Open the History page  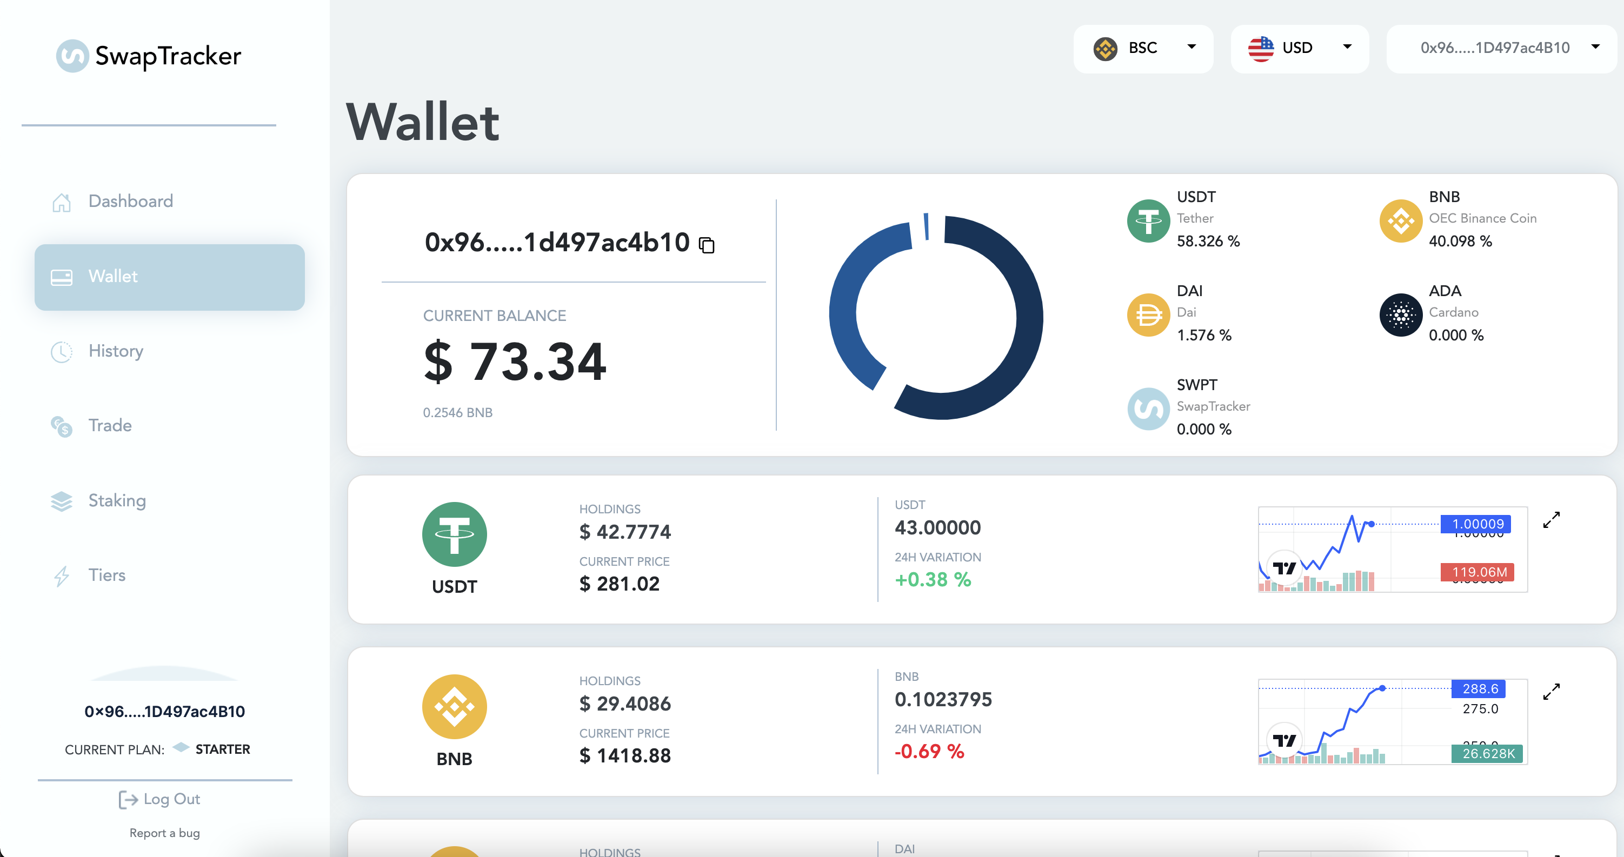(116, 351)
